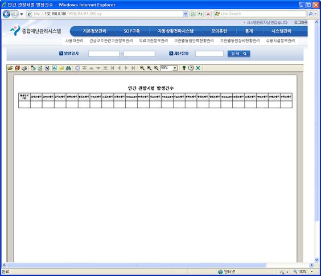Close the report viewer with green X icon
Viewport: 321px width, 276px height.
(198, 68)
